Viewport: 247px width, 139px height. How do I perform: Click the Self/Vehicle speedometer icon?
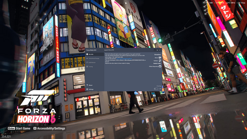pyautogui.click(x=87, y=63)
